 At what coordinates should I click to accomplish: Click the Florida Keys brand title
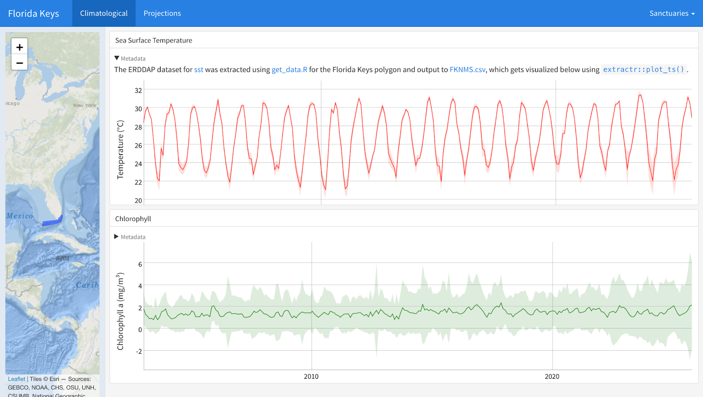pos(33,13)
